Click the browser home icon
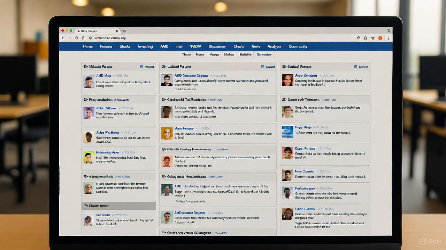The image size is (446, 250). coord(83,38)
